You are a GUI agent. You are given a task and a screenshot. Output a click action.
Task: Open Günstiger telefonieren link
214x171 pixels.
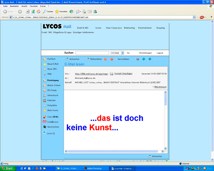83,32
